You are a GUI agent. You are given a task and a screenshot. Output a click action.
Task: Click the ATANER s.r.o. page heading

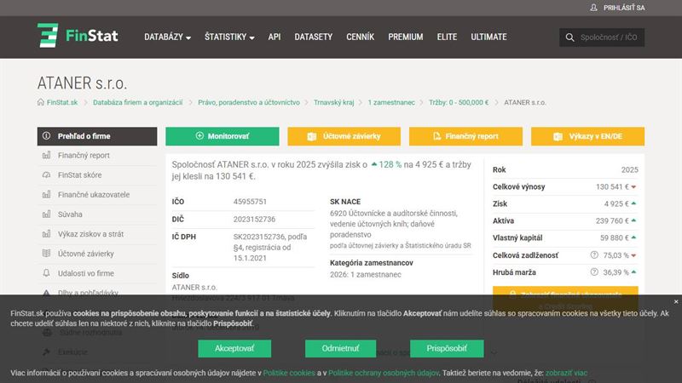[82, 83]
